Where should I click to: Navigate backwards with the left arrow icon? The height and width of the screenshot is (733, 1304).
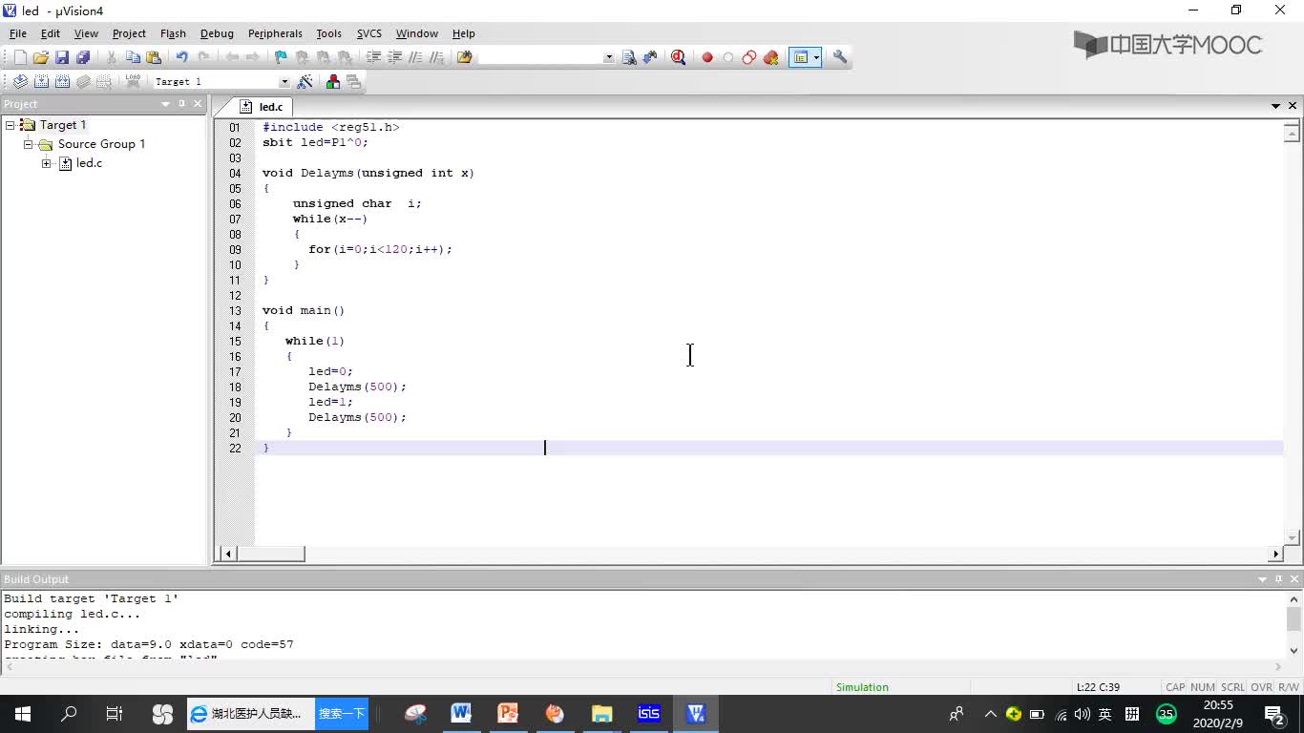(x=232, y=57)
